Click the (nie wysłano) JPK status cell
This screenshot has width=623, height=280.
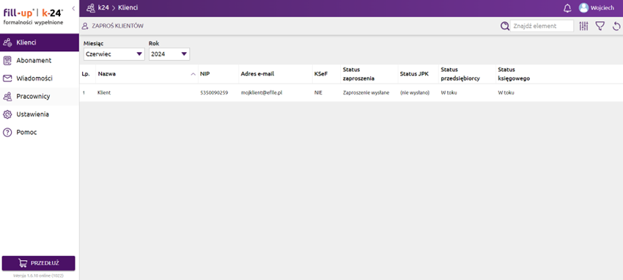tap(415, 92)
